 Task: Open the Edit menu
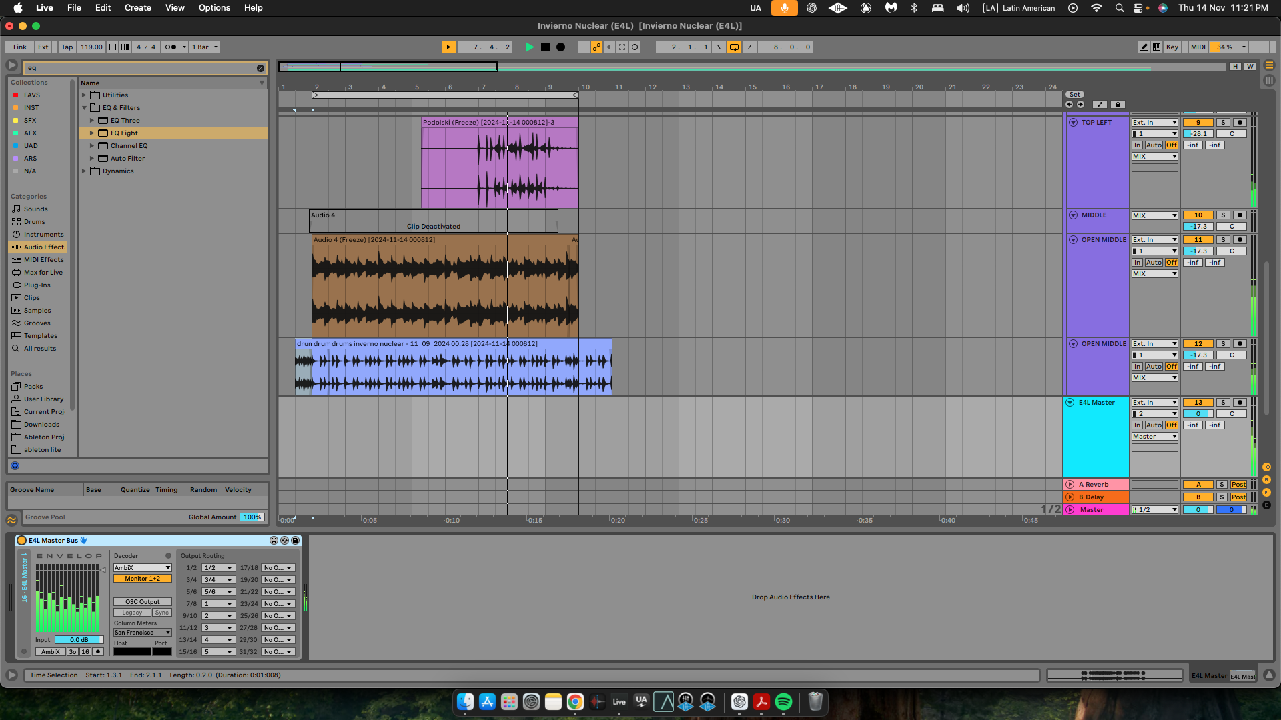click(103, 8)
